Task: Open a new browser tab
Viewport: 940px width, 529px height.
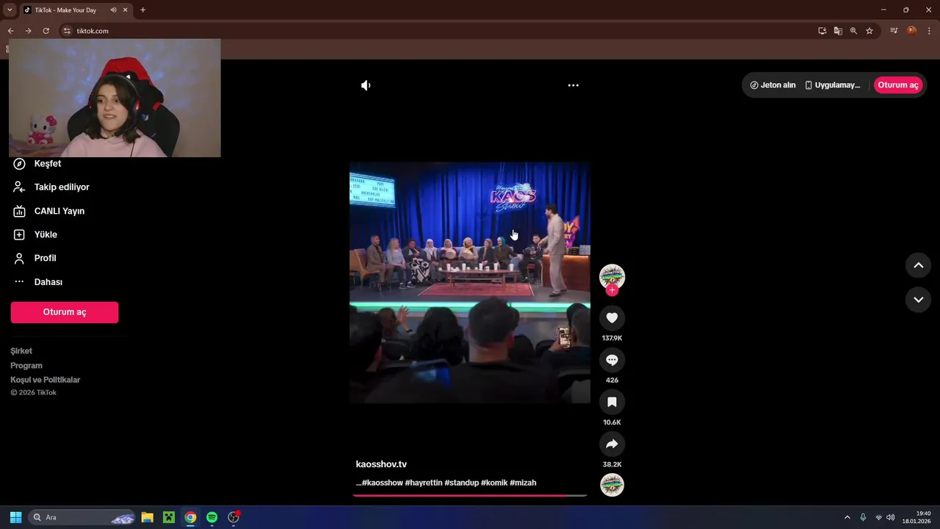Action: point(142,10)
